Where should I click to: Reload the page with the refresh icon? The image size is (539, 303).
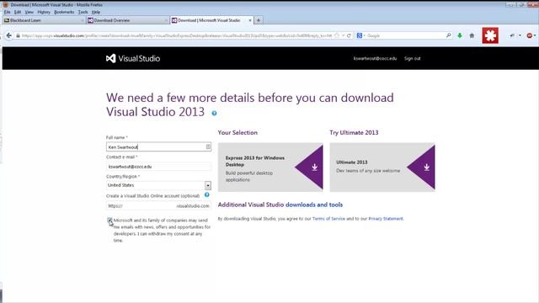coord(349,35)
